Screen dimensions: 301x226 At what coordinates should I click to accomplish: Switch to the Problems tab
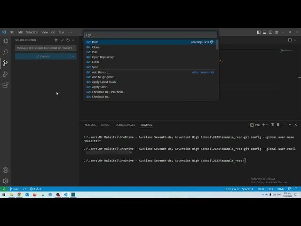pos(89,125)
